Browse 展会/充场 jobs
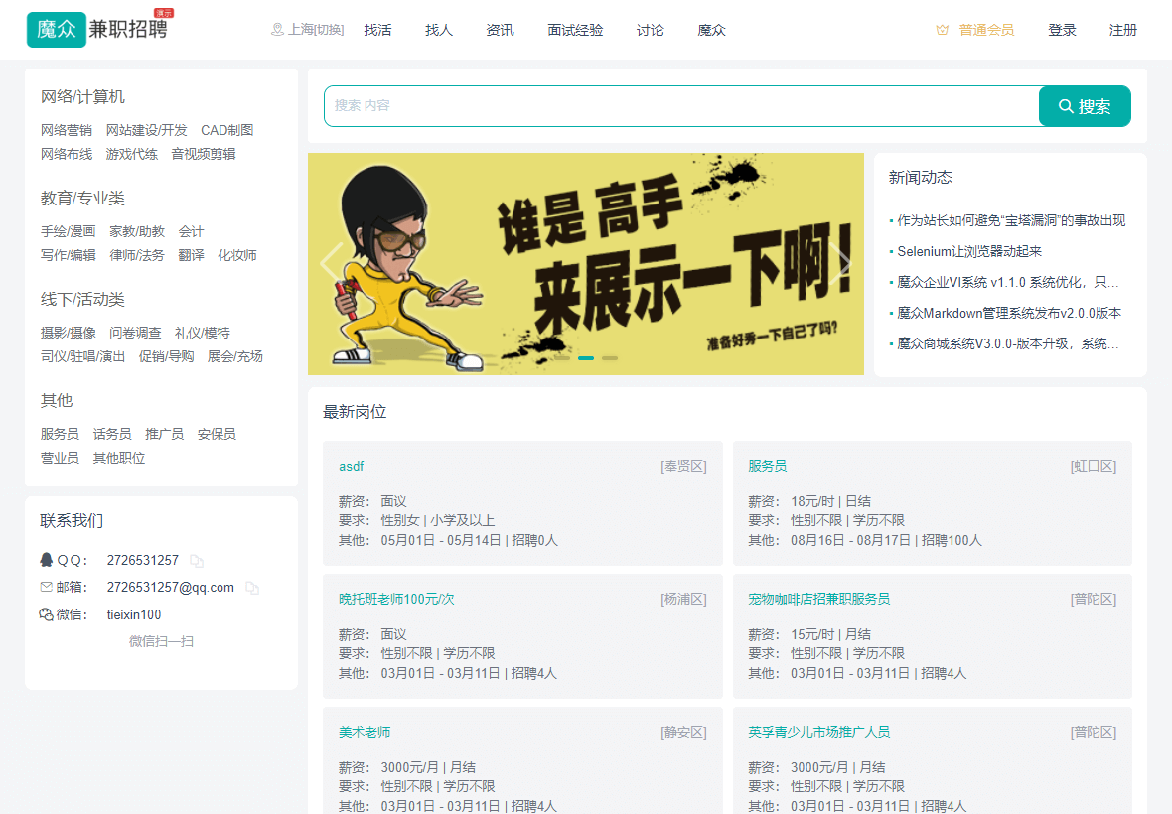 point(234,356)
